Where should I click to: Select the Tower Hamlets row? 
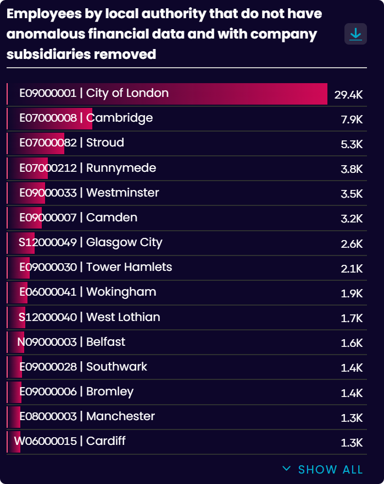pyautogui.click(x=187, y=268)
